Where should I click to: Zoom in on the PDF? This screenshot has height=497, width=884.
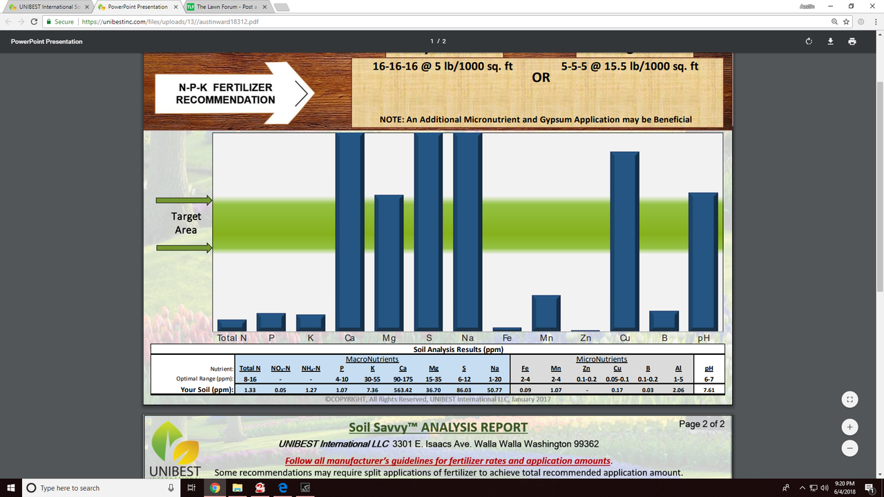coord(851,427)
